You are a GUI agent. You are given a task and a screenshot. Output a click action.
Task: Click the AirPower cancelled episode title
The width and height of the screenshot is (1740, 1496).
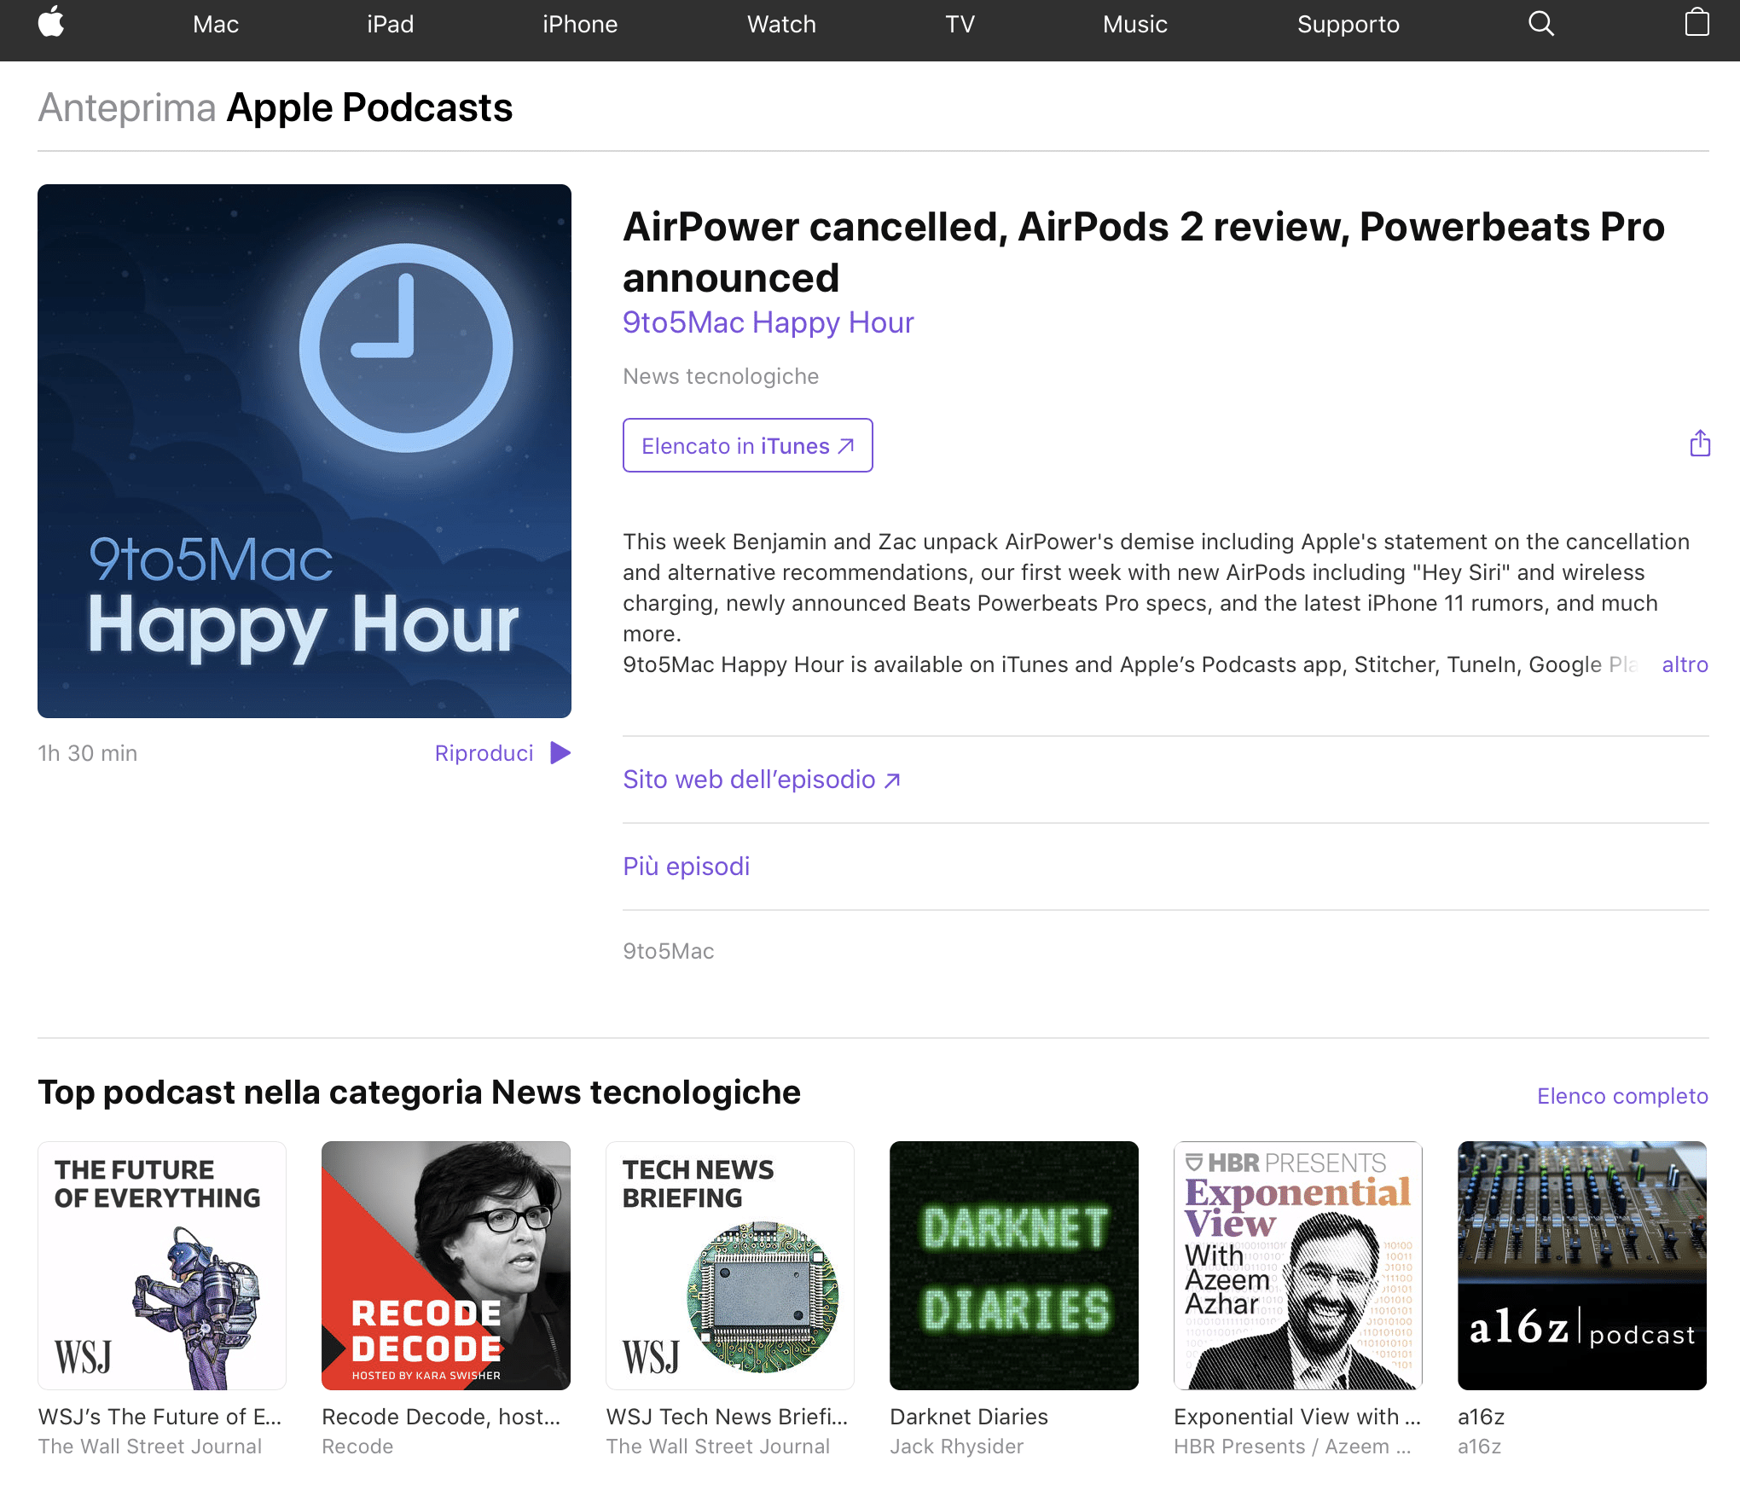point(1143,252)
